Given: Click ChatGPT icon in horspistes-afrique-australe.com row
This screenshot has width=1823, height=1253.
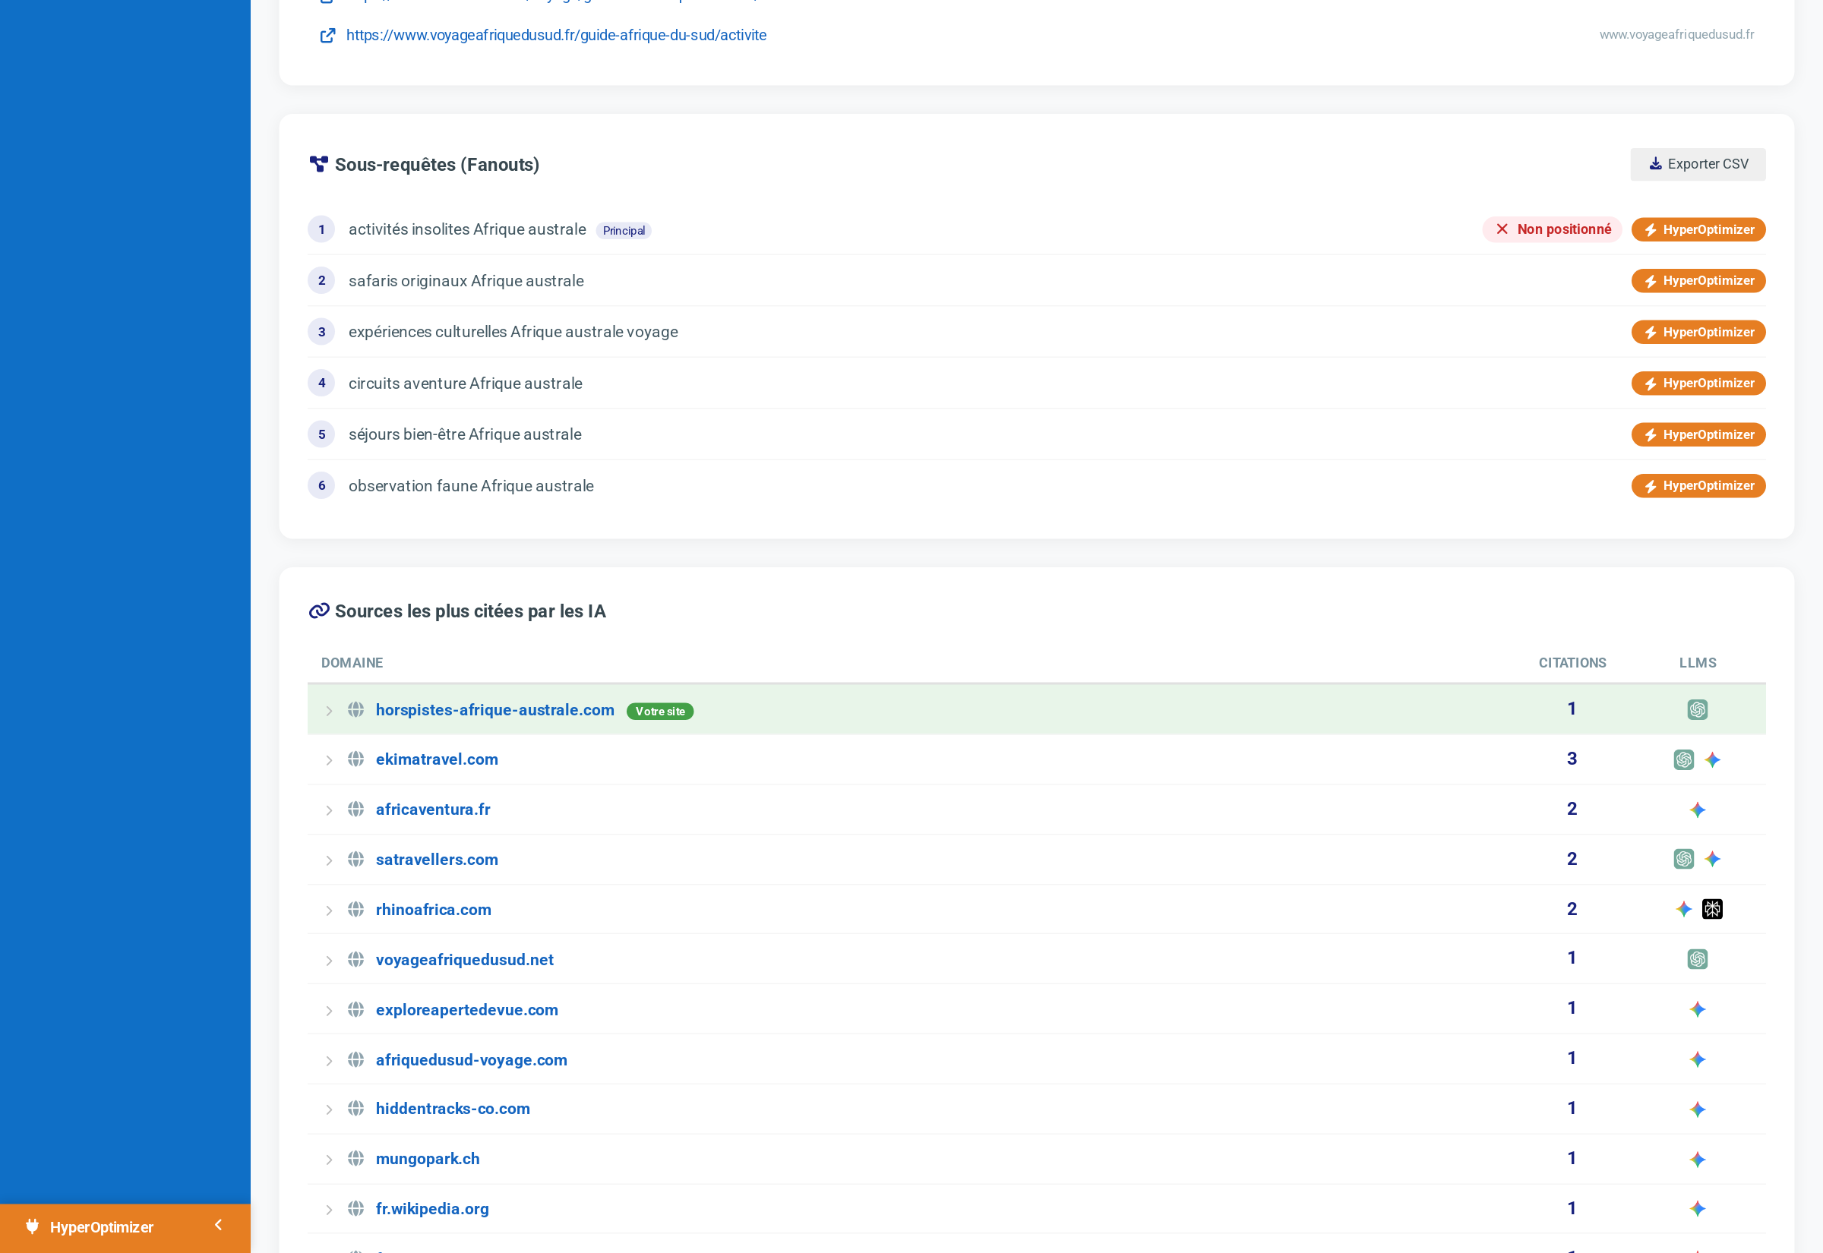Looking at the screenshot, I should pyautogui.click(x=1697, y=710).
